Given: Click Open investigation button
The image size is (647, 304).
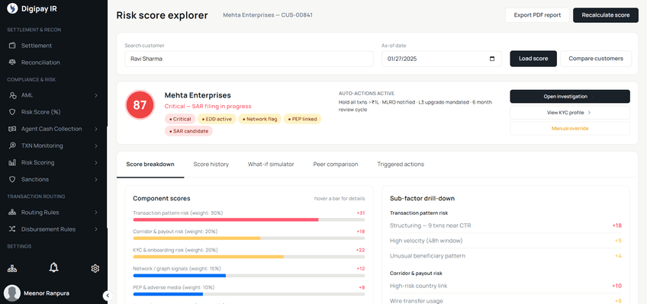Looking at the screenshot, I should tap(570, 97).
